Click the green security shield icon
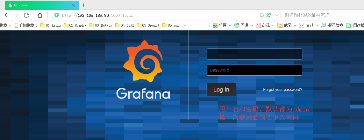 [x=57, y=15]
